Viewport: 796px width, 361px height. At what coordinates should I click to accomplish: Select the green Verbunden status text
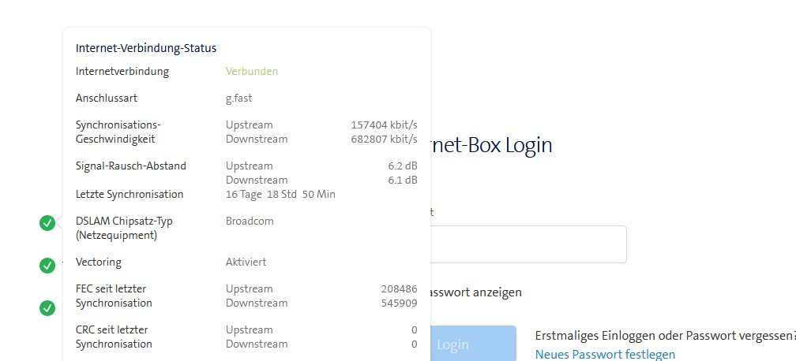pos(252,72)
